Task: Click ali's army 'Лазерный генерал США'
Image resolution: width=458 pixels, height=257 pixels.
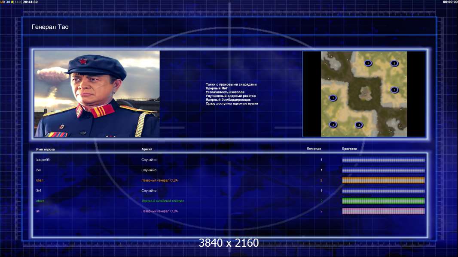Action: tap(159, 211)
